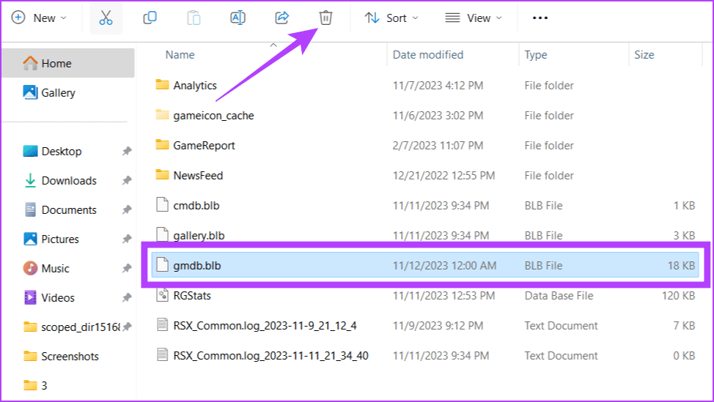Open the scoped_dir1516 sidebar folder

[72, 327]
